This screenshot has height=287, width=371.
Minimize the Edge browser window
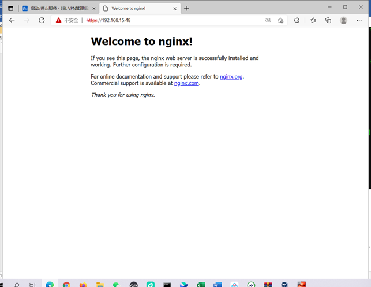point(329,7)
